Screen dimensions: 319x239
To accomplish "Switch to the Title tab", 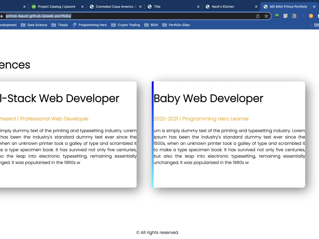I will pos(174,7).
